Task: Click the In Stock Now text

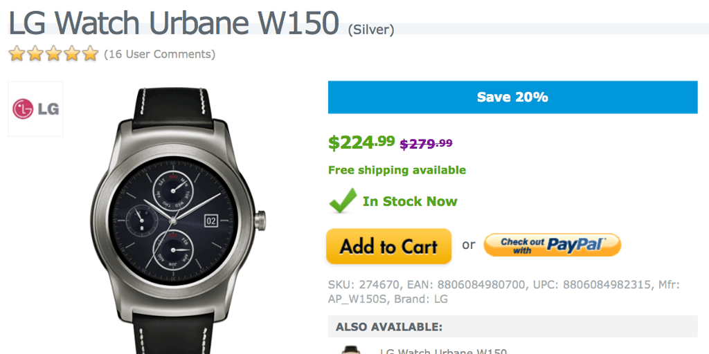Action: 410,202
